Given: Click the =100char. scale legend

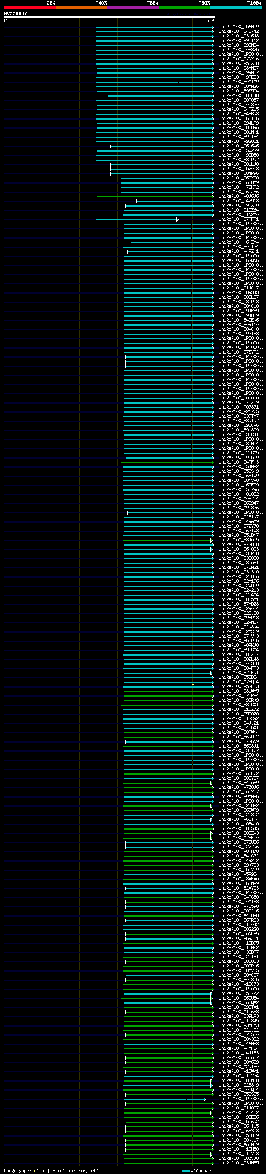Looking at the screenshot, I should tap(198, 1171).
